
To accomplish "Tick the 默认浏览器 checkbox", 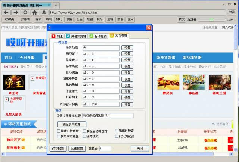I will click(117, 136).
